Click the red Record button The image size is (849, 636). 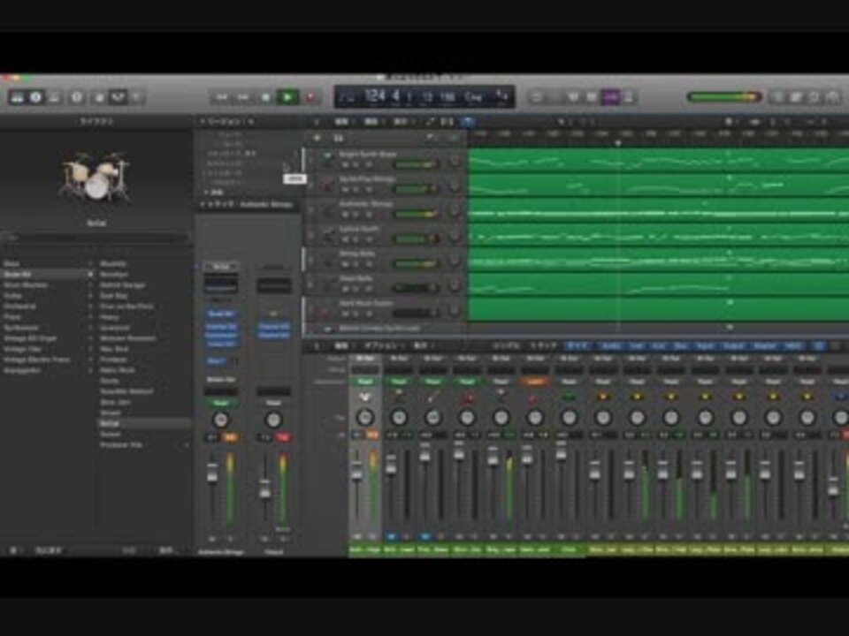310,97
